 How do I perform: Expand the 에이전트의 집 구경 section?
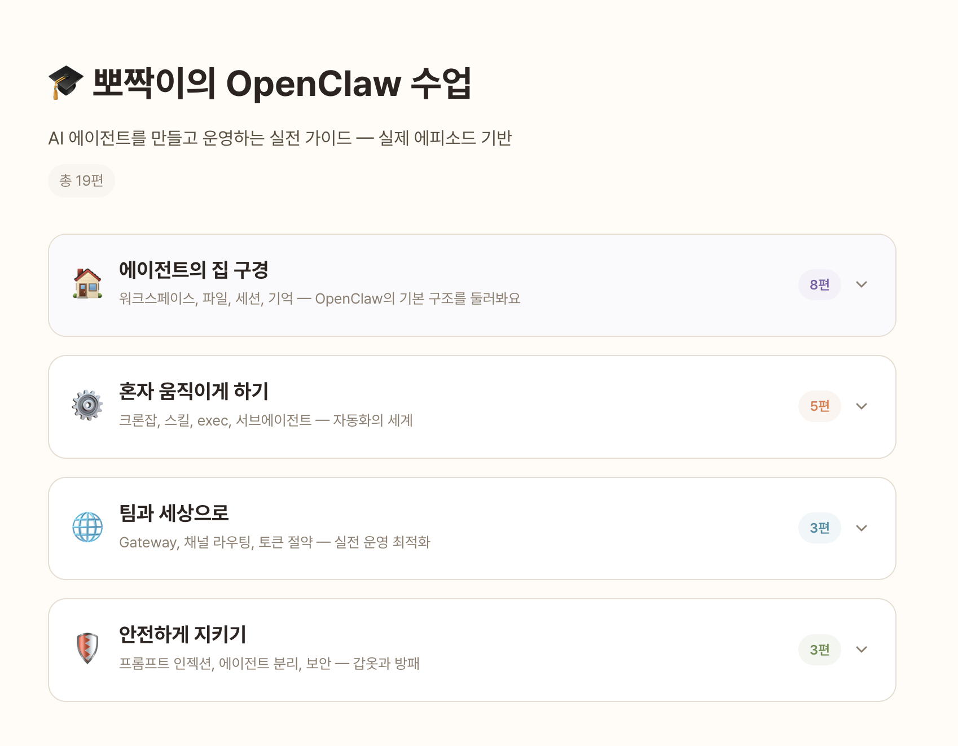pyautogui.click(x=862, y=285)
